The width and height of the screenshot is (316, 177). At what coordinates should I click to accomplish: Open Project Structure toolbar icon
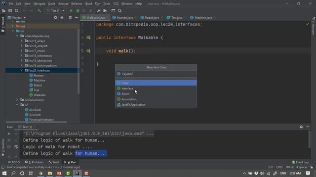tap(105, 11)
